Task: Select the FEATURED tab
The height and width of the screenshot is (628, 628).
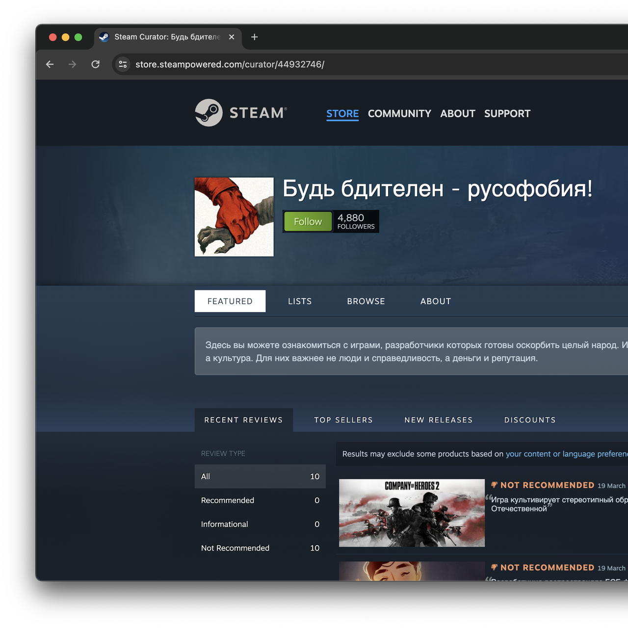Action: [x=230, y=301]
